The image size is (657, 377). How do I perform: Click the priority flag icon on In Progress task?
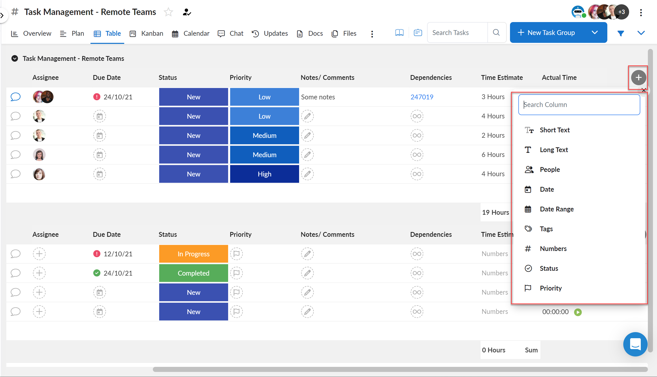[236, 254]
